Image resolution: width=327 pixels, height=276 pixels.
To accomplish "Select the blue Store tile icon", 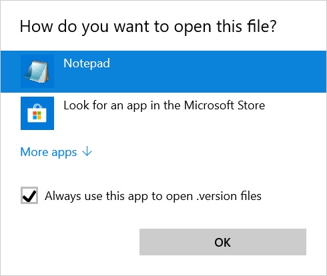I will [37, 113].
